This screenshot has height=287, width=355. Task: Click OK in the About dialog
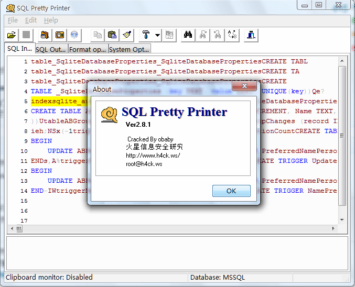[231, 191]
